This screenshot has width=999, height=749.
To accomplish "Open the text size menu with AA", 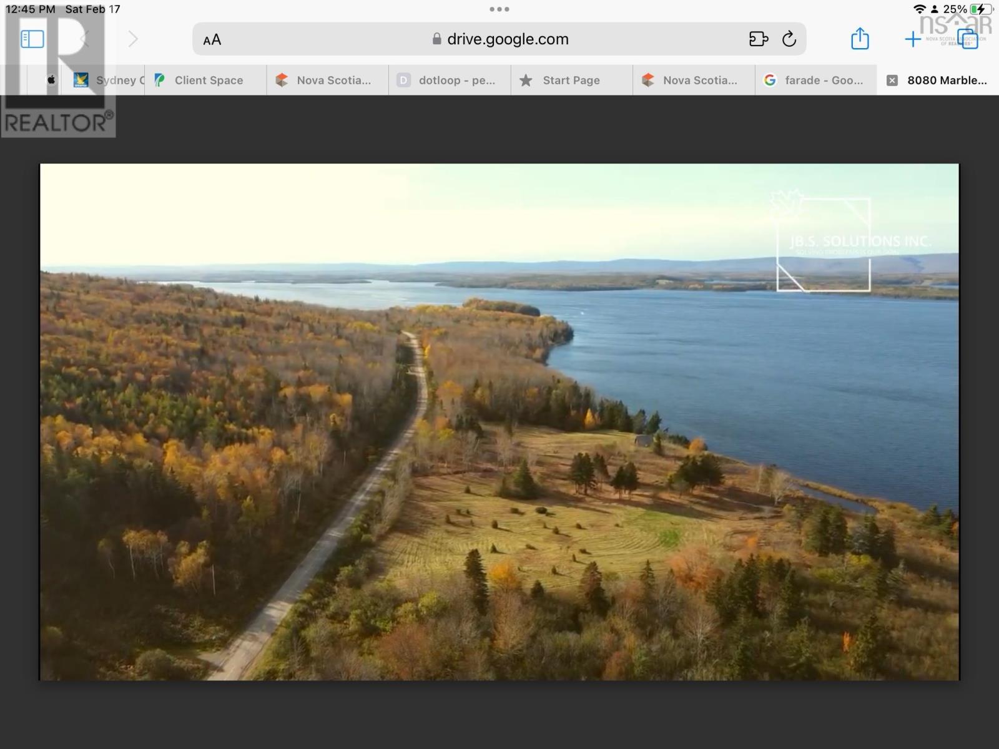I will (x=212, y=39).
